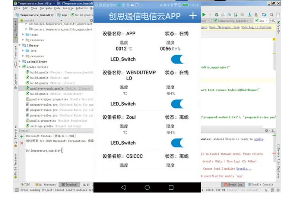Open the Analyze menu

click(x=68, y=8)
